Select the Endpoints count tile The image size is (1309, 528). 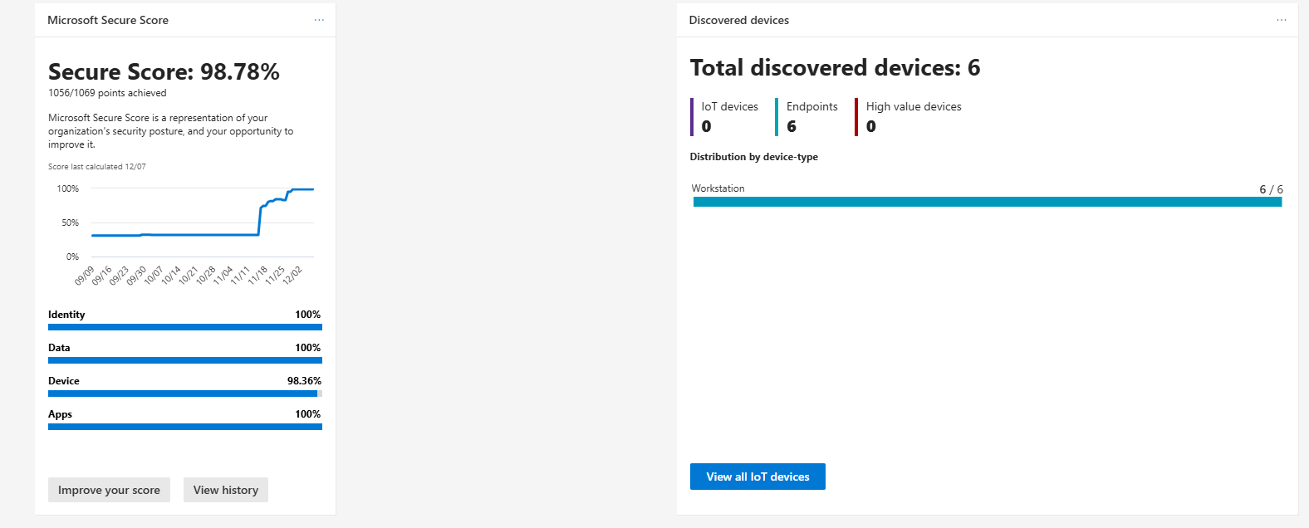[x=811, y=117]
